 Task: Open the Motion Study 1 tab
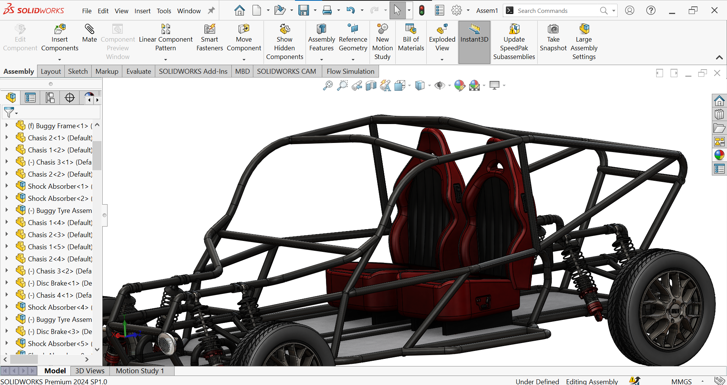[140, 371]
